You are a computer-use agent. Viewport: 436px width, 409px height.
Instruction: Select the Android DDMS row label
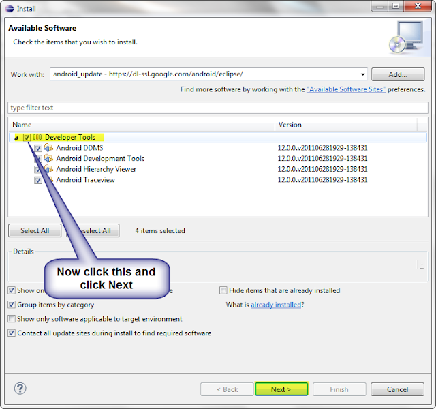pyautogui.click(x=80, y=148)
